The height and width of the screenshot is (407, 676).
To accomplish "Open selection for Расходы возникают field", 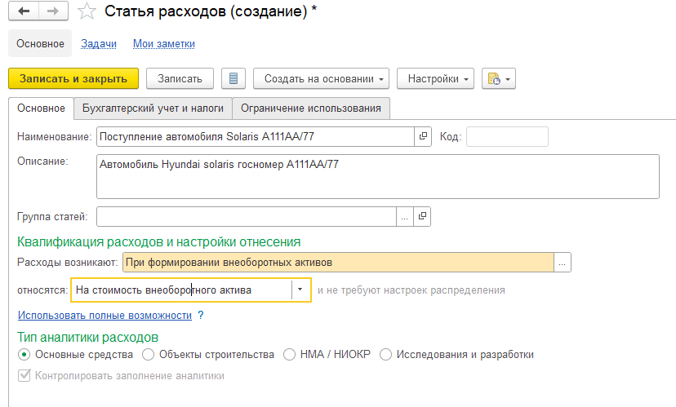I will (x=563, y=262).
